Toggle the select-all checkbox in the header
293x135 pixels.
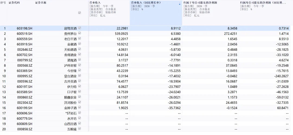click(x=79, y=13)
